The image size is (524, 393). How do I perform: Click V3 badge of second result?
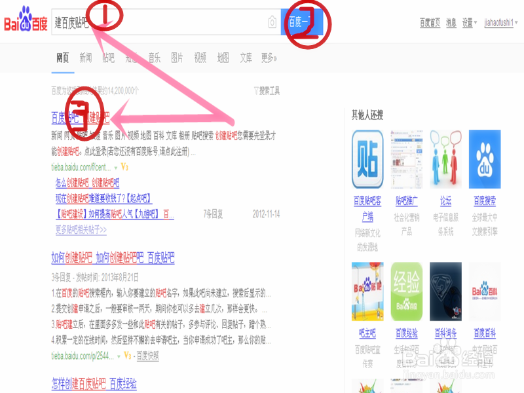pyautogui.click(x=127, y=356)
